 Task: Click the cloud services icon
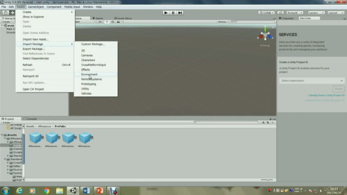[280, 13]
